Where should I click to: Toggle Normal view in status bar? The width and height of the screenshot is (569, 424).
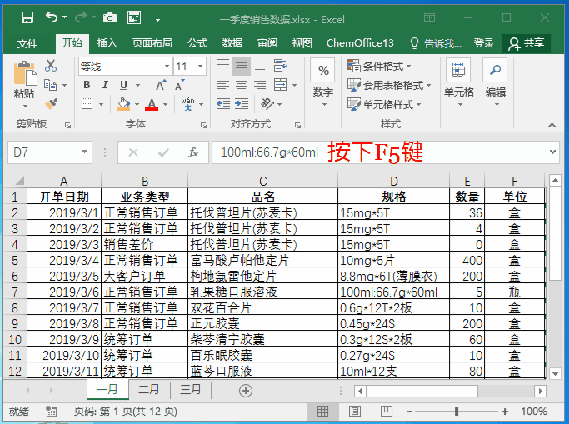pyautogui.click(x=322, y=412)
